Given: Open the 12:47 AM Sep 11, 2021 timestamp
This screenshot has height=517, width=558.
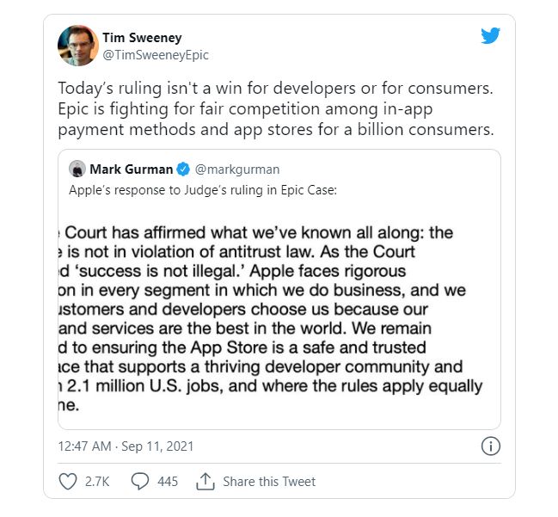Looking at the screenshot, I should coord(126,446).
